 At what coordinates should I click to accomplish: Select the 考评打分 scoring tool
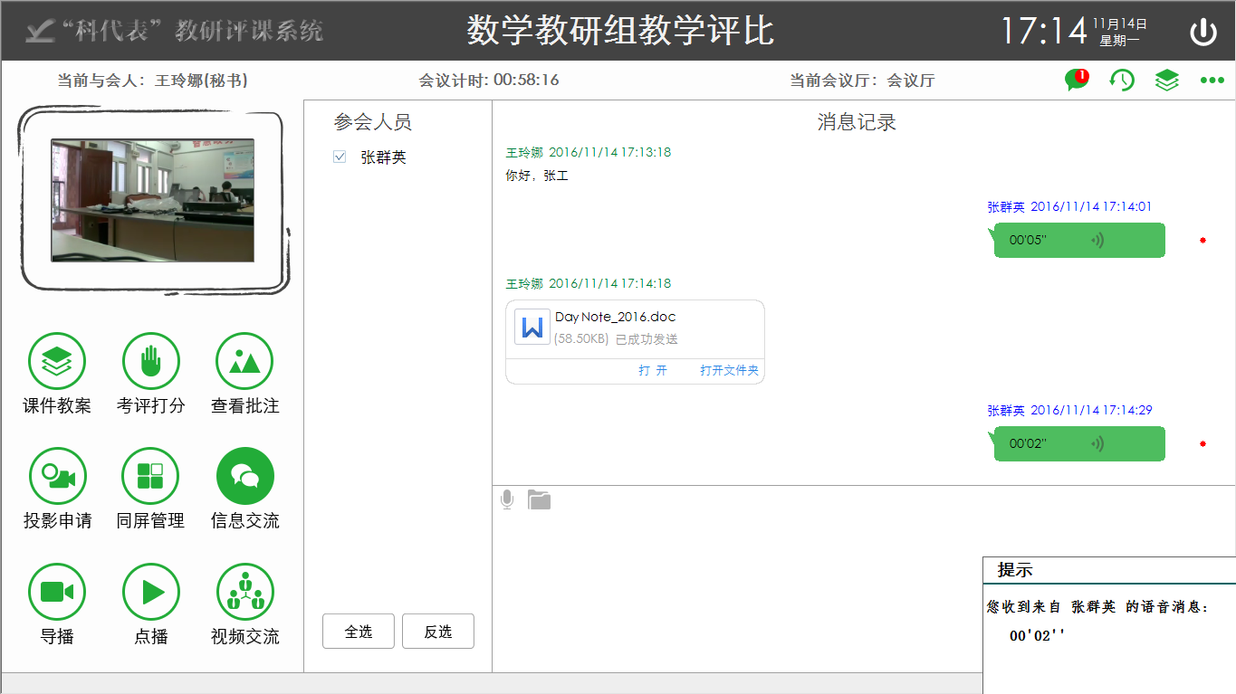pos(150,359)
